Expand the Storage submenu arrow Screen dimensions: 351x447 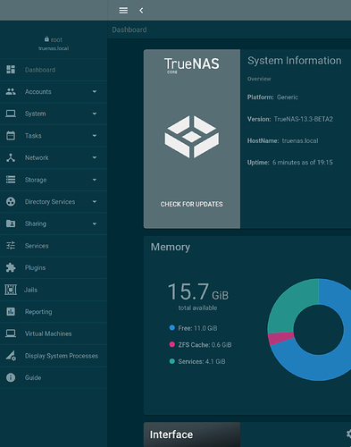pos(95,180)
